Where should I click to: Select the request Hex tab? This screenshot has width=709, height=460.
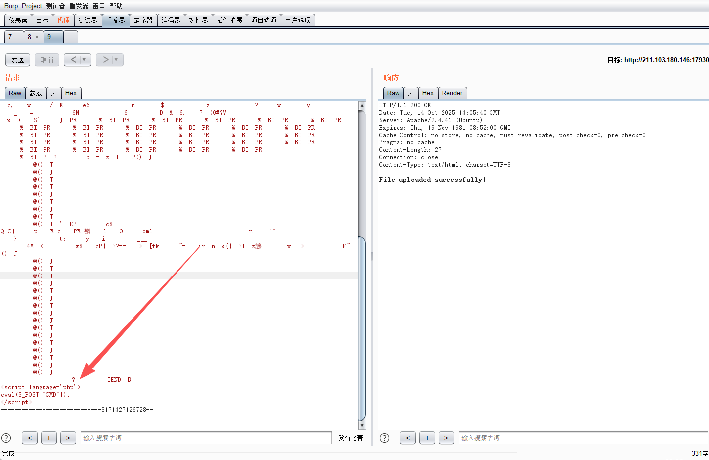point(71,93)
